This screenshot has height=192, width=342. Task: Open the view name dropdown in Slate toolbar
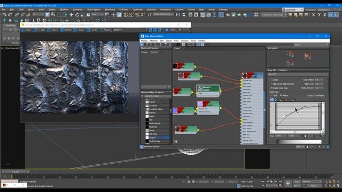[311, 45]
